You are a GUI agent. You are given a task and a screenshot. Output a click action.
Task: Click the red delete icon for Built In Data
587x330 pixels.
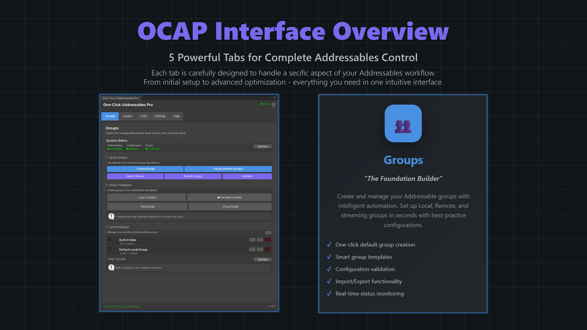click(267, 240)
